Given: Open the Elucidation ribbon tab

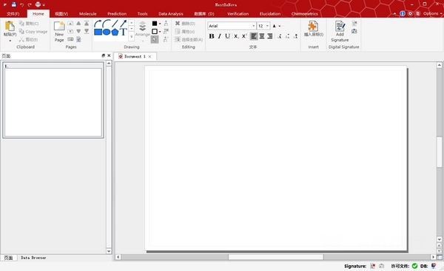Looking at the screenshot, I should coord(270,13).
